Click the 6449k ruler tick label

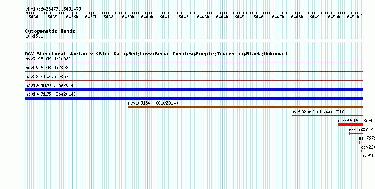pyautogui.click(x=316, y=17)
